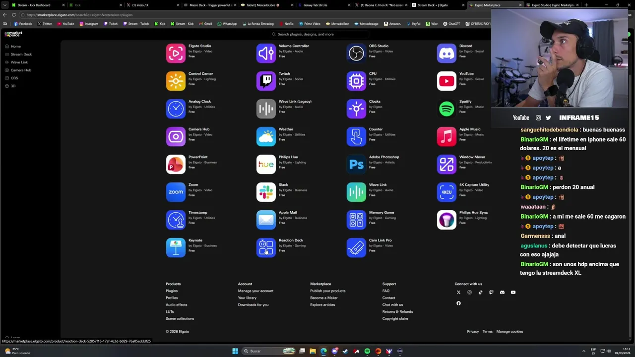The image size is (635, 357).
Task: Open File Explorer from the taskbar
Action: [x=313, y=351]
